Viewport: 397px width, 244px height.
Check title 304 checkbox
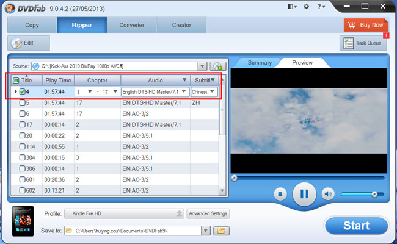point(23,157)
